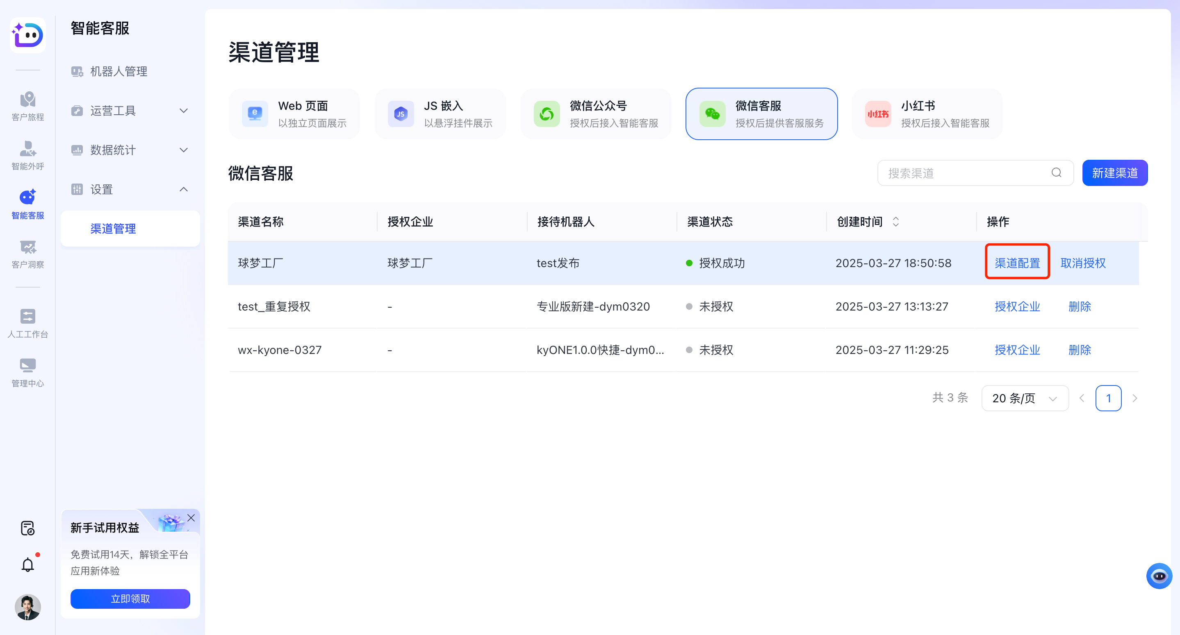Screen dimensions: 1180x635
Task: Open the 客户洞察 panel icon
Action: (27, 252)
